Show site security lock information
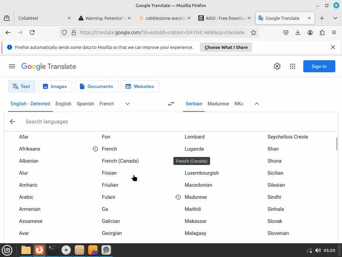 click(74, 32)
